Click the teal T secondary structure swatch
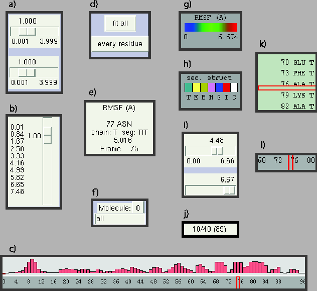The height and width of the screenshot is (291, 317). 189,87
